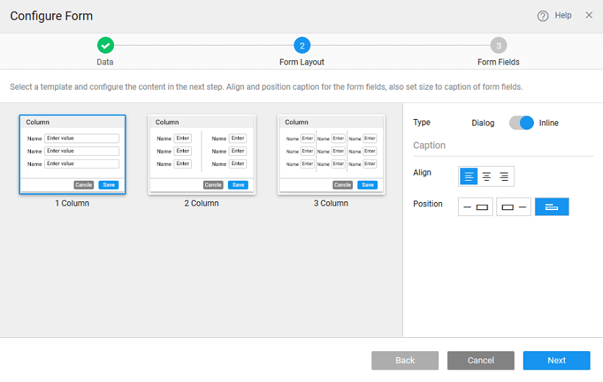This screenshot has width=603, height=382.
Task: Select the 1 Column template thumbnail
Action: pyautogui.click(x=72, y=154)
